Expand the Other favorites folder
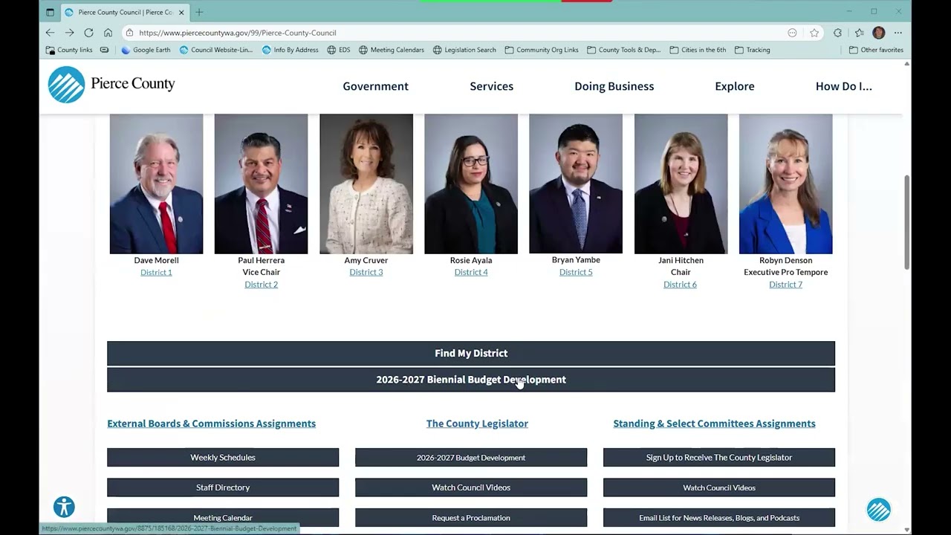 pos(877,50)
